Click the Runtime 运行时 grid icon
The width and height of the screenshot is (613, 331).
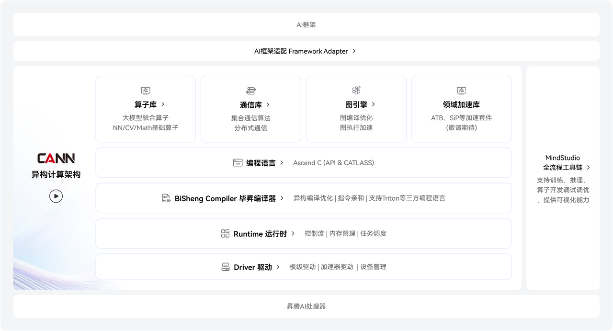(225, 233)
